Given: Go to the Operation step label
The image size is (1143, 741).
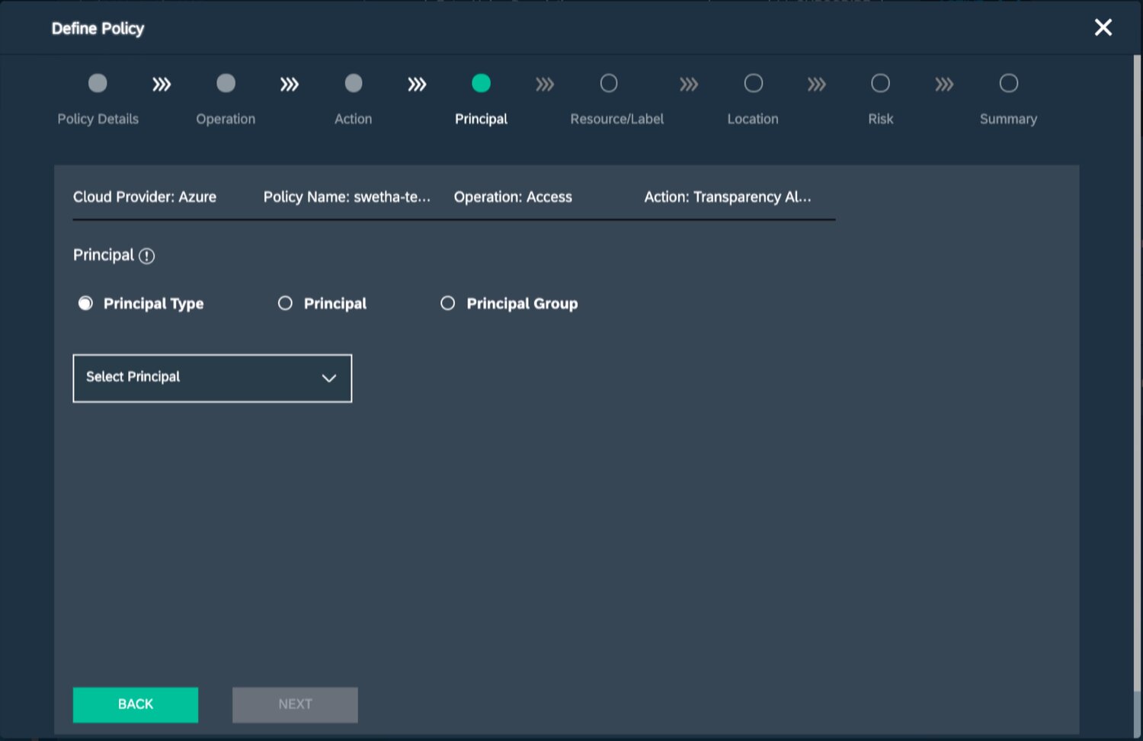Looking at the screenshot, I should click(226, 119).
